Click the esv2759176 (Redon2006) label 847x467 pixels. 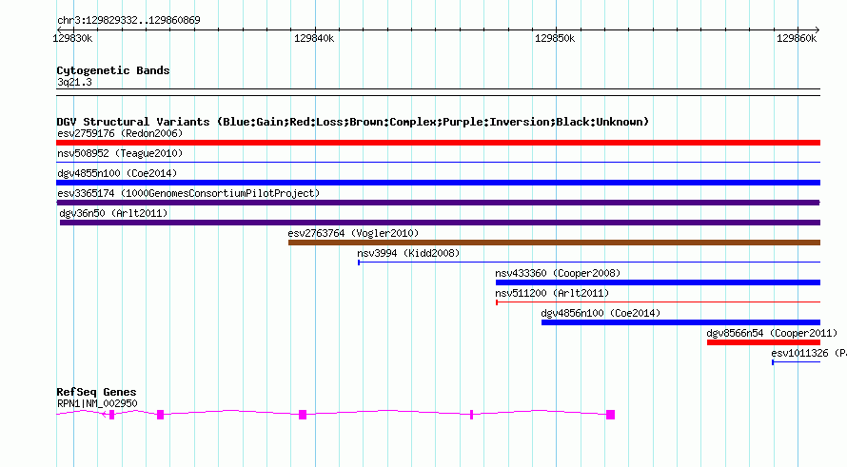(x=120, y=133)
